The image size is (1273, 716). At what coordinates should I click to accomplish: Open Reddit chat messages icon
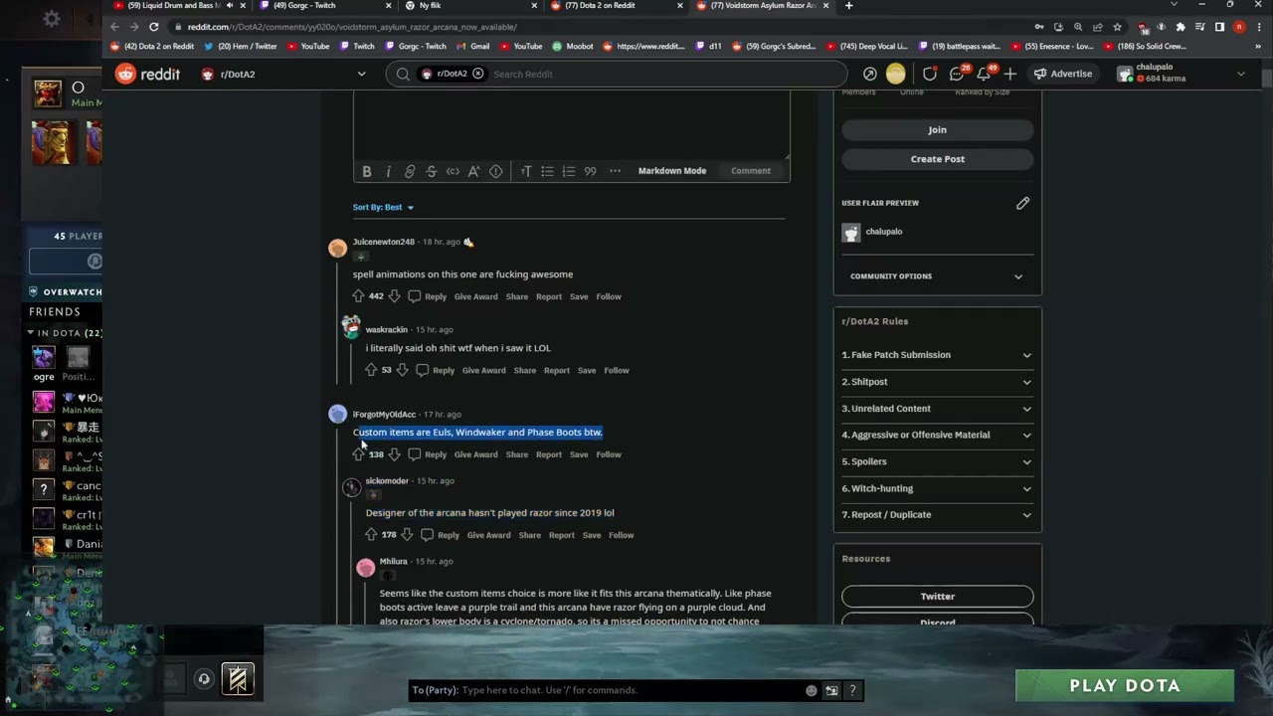tap(957, 74)
